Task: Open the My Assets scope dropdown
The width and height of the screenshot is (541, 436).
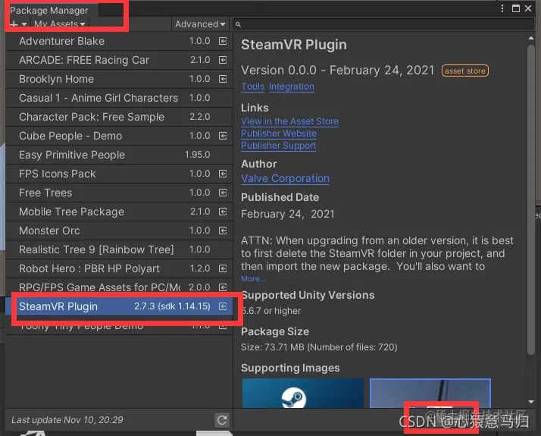Action: tap(60, 24)
